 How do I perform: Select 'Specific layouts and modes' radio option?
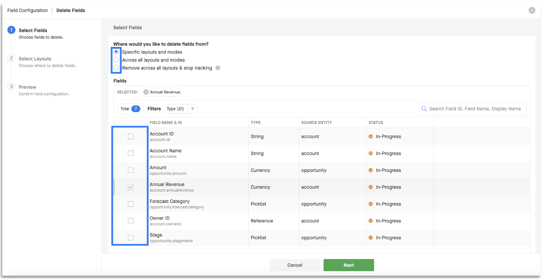click(x=116, y=52)
